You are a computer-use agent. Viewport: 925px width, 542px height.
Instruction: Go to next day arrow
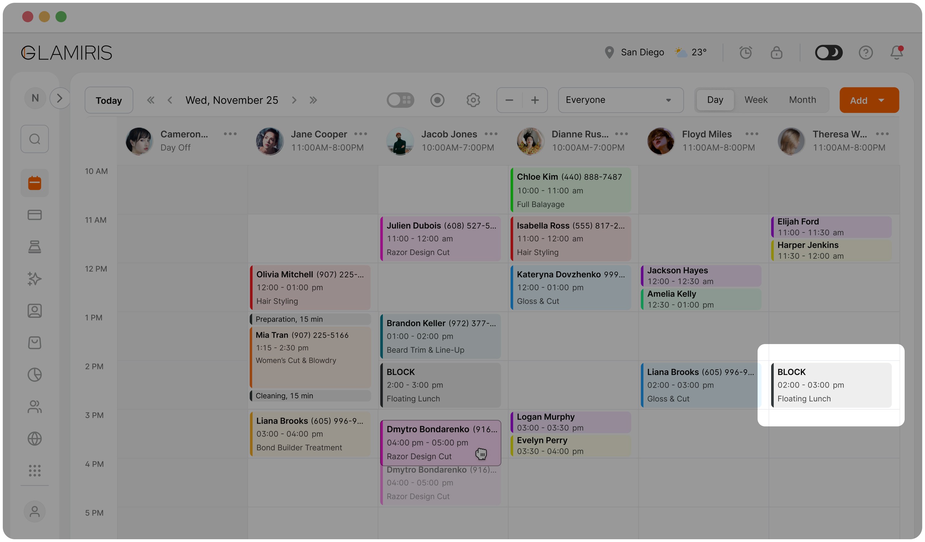(294, 100)
